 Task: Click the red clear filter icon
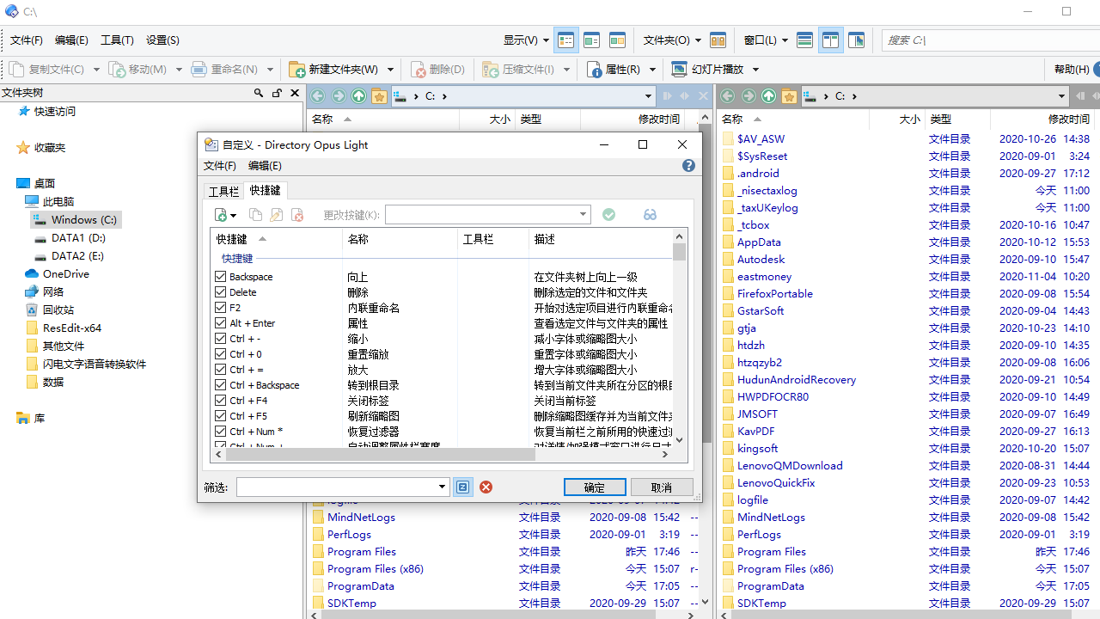[x=486, y=487]
